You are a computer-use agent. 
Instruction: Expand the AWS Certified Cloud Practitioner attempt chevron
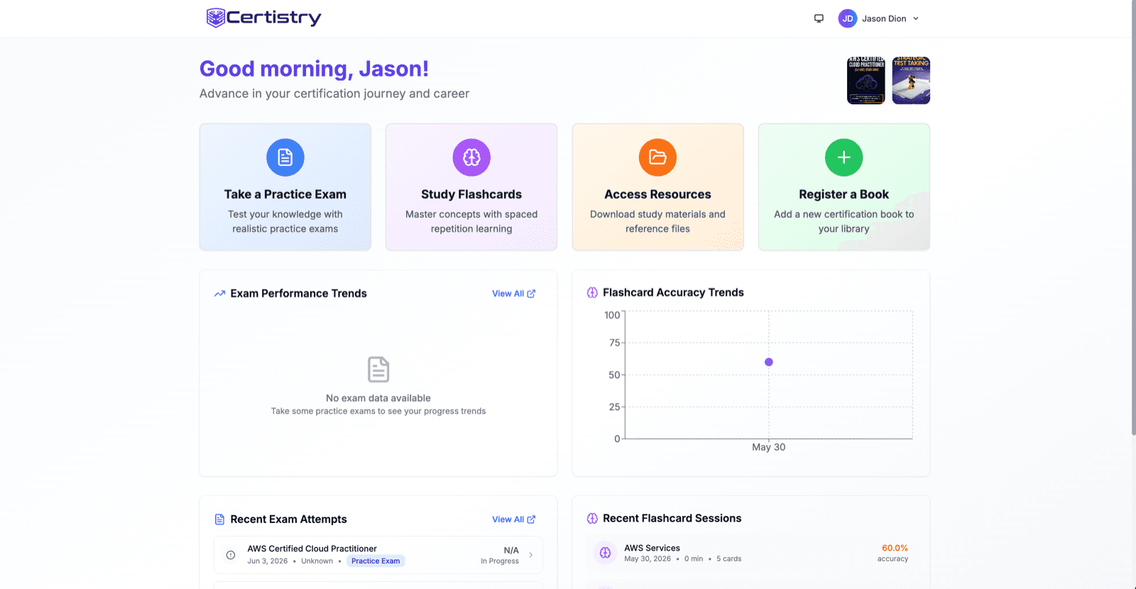[530, 555]
